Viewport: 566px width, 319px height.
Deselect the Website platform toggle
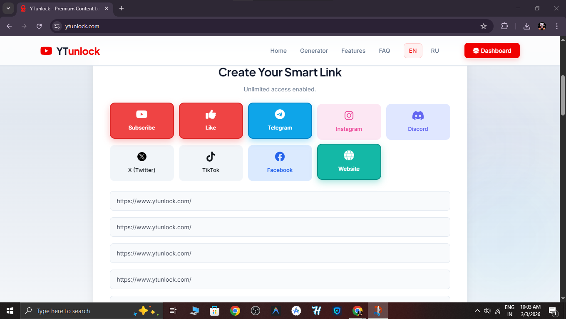(x=349, y=162)
